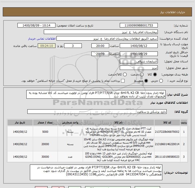Click the GONG DONG GDN060SGC item name
This screenshot has height=188, width=195.
(119, 157)
